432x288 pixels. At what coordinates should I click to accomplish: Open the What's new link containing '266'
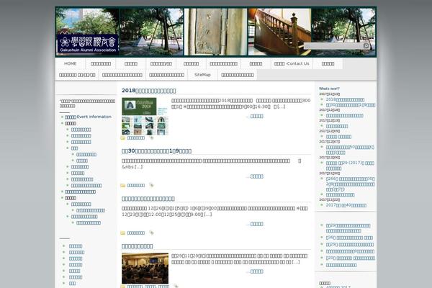350,184
